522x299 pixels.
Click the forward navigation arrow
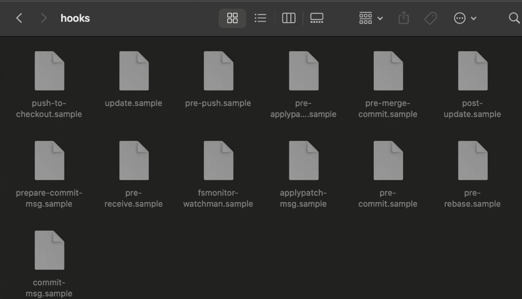[x=44, y=18]
